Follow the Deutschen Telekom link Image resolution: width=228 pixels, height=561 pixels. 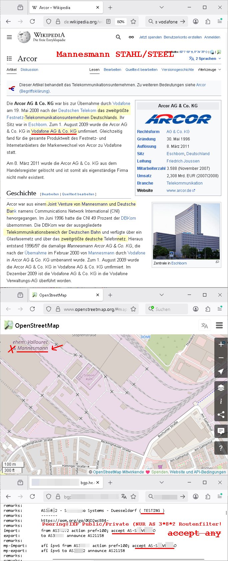tap(77, 110)
